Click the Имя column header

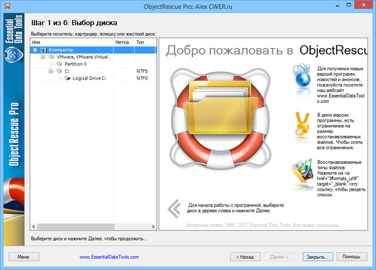tap(72, 42)
